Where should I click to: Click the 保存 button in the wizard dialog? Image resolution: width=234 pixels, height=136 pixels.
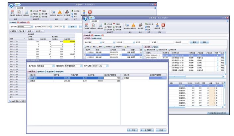point(132,130)
